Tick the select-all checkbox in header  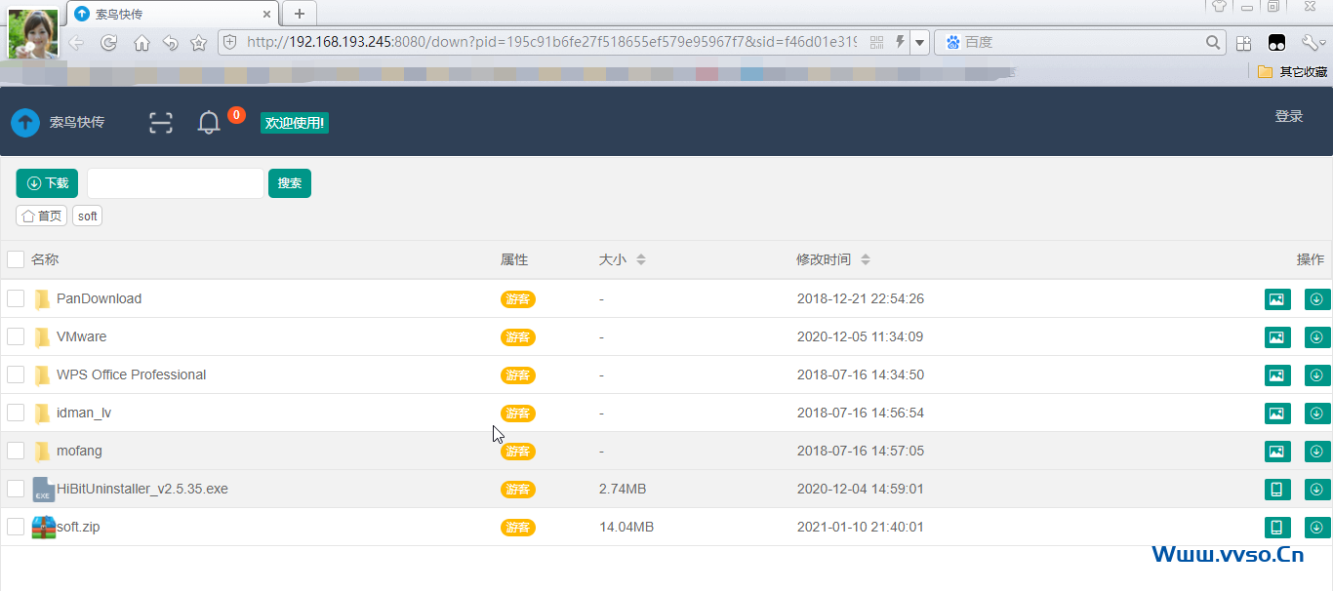(16, 259)
